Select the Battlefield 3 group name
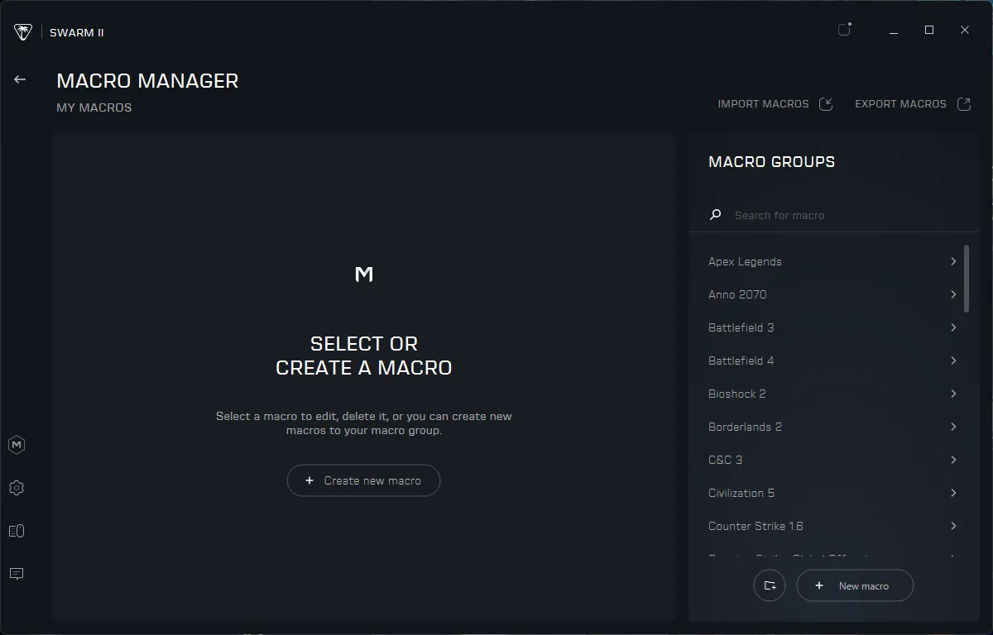This screenshot has width=993, height=635. click(741, 327)
